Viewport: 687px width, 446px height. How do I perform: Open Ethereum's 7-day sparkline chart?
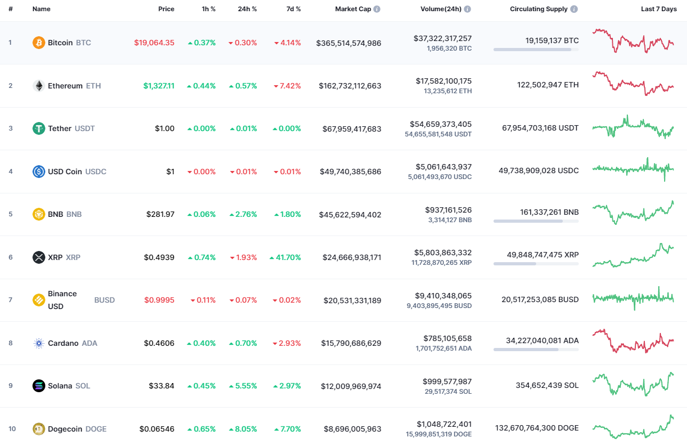pos(633,84)
